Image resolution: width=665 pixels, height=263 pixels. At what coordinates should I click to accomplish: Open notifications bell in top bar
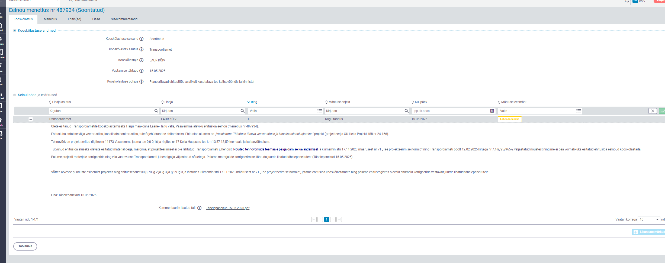click(627, 1)
